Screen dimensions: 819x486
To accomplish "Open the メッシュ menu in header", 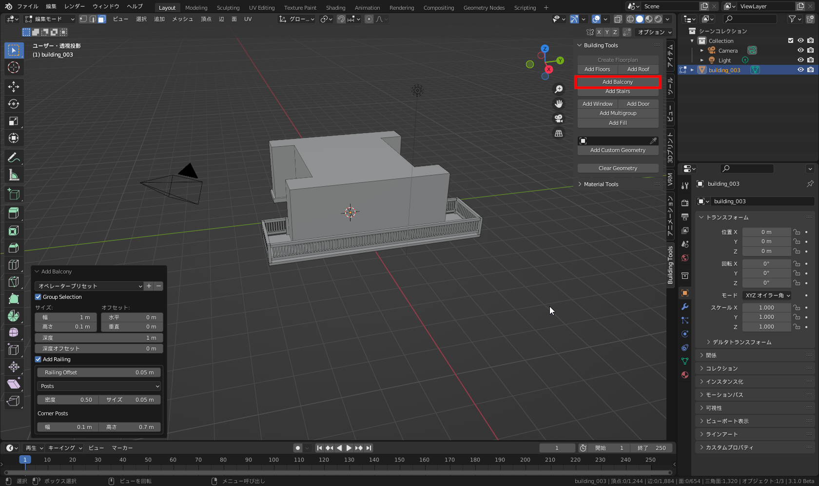I will click(182, 19).
